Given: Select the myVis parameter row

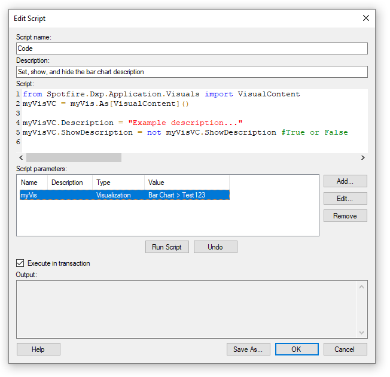Looking at the screenshot, I should 124,195.
